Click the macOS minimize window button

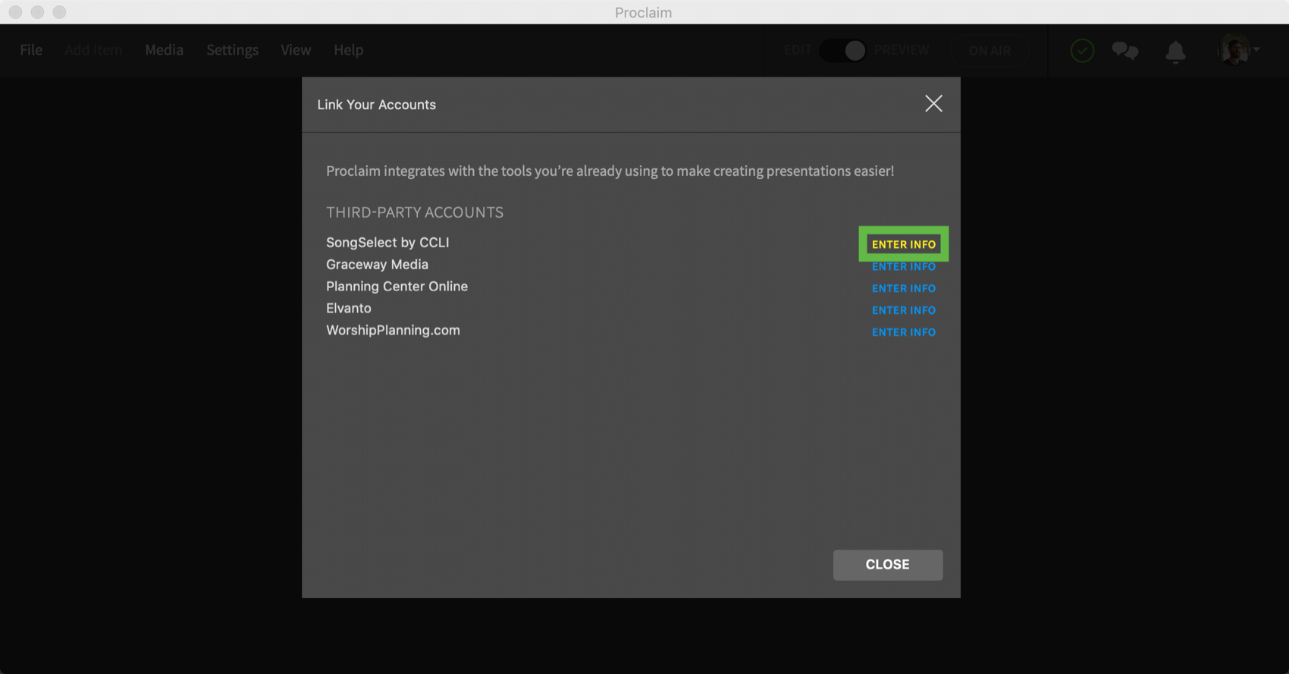(37, 12)
